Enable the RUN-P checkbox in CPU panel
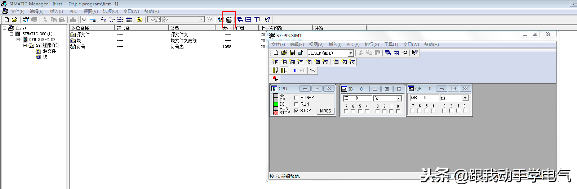This screenshot has height=189, width=577. click(296, 98)
